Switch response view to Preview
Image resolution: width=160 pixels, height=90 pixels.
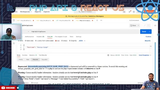(35, 59)
